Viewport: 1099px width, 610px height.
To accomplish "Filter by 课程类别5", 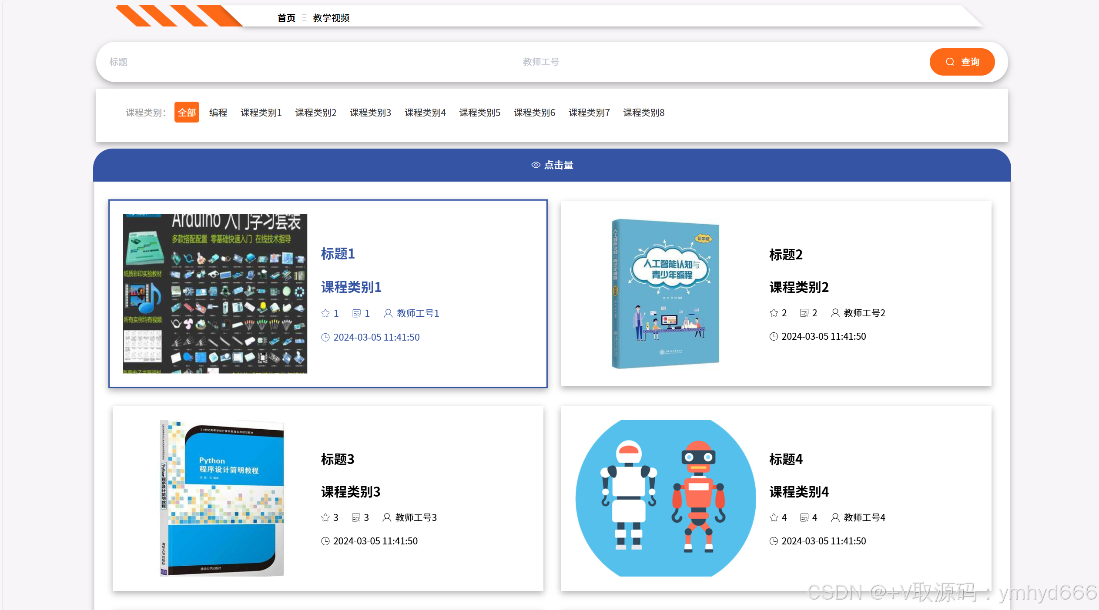I will pos(479,113).
